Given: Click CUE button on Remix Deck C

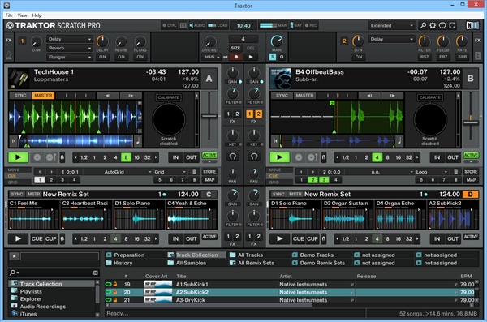Looking at the screenshot, I should tap(37, 238).
